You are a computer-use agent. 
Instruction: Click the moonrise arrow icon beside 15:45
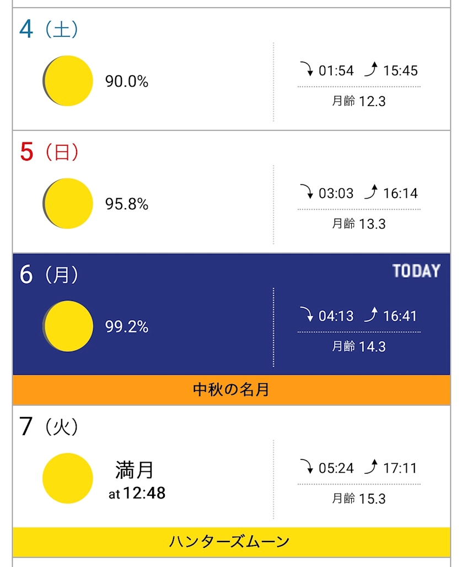(x=371, y=70)
